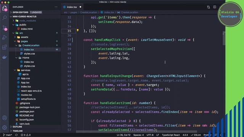Open index.tsx under Home folder

pyautogui.click(x=29, y=62)
